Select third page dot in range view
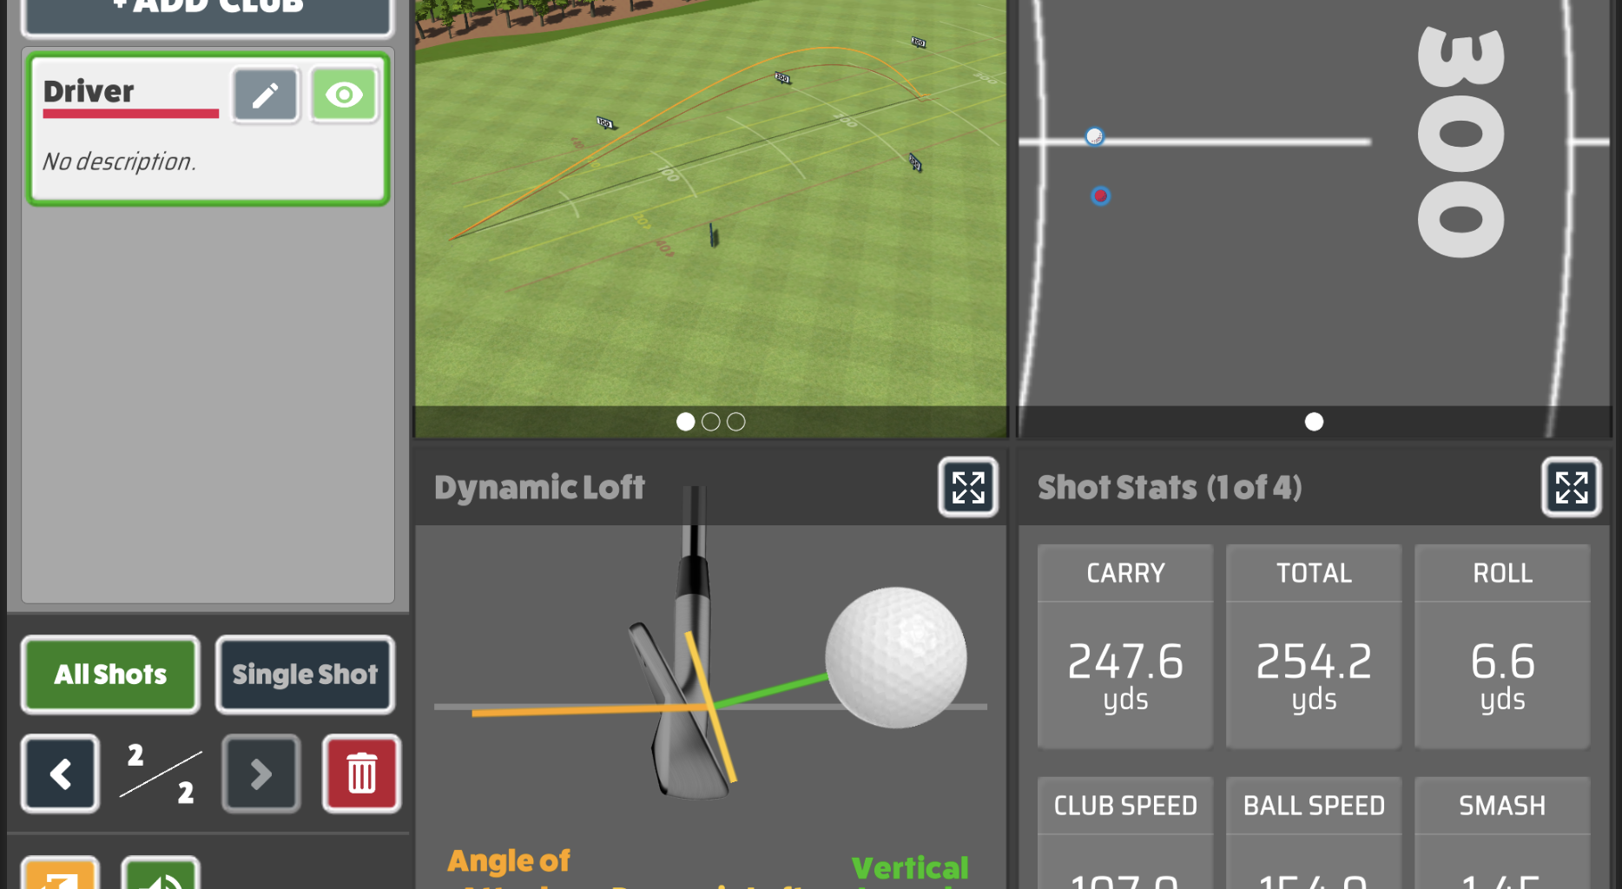The width and height of the screenshot is (1622, 889). coord(735,422)
